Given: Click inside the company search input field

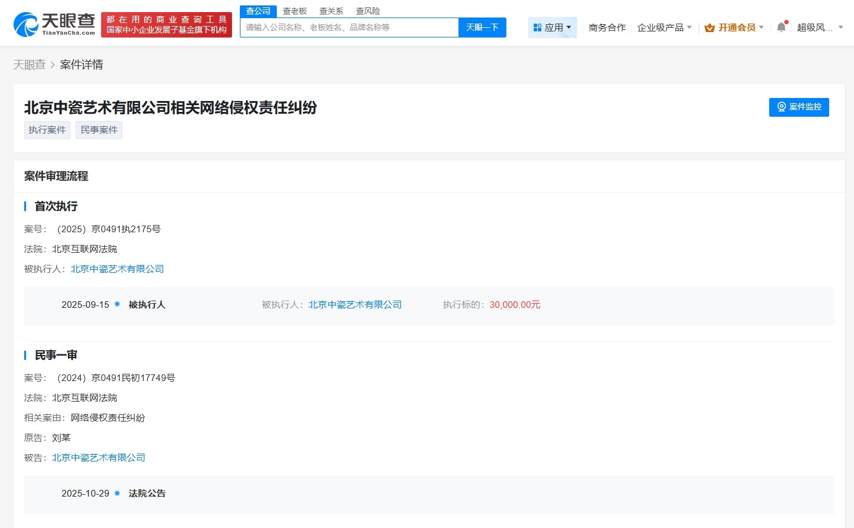Looking at the screenshot, I should 348,27.
